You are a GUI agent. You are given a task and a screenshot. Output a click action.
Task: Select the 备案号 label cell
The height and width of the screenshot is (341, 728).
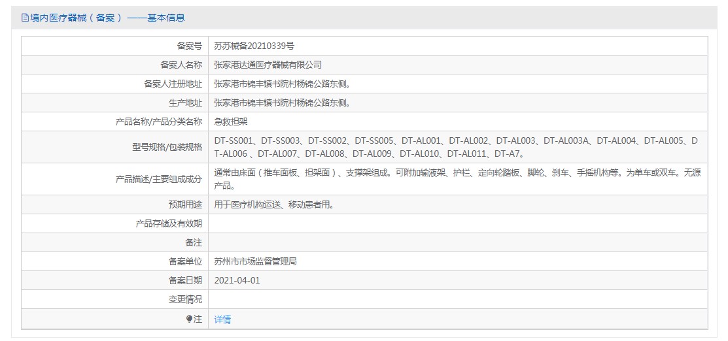point(114,46)
